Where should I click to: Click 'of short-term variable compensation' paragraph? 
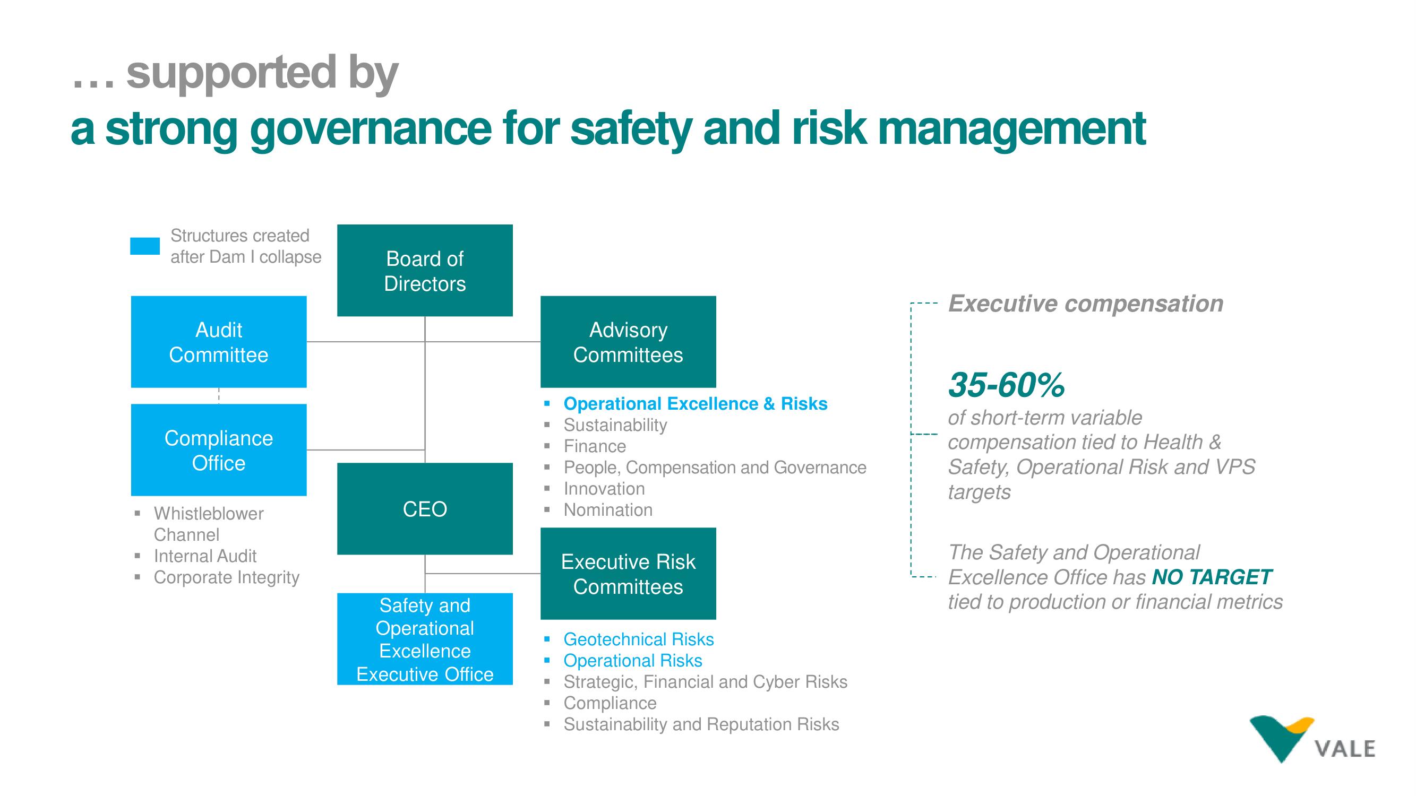click(1102, 455)
